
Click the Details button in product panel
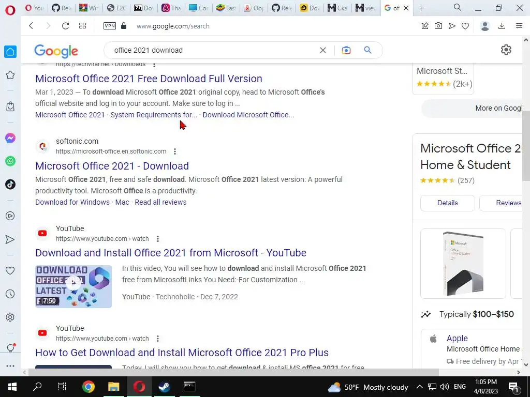[x=448, y=203]
